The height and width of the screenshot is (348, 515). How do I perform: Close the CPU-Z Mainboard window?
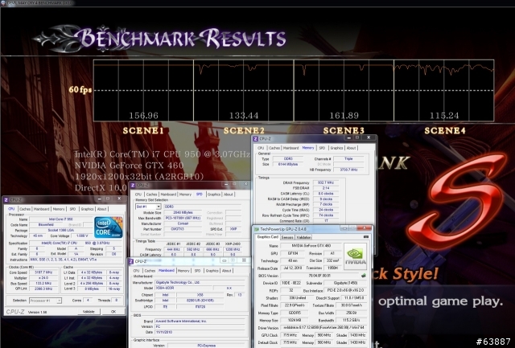click(244, 260)
